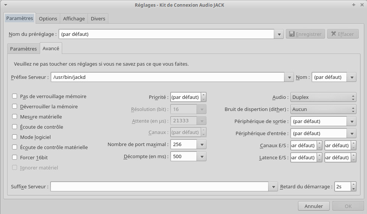Check the Mesure matérielle option

[x=14, y=117]
